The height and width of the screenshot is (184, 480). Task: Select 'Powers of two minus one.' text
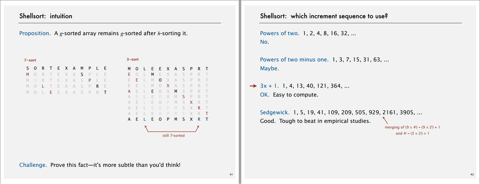pyautogui.click(x=294, y=60)
